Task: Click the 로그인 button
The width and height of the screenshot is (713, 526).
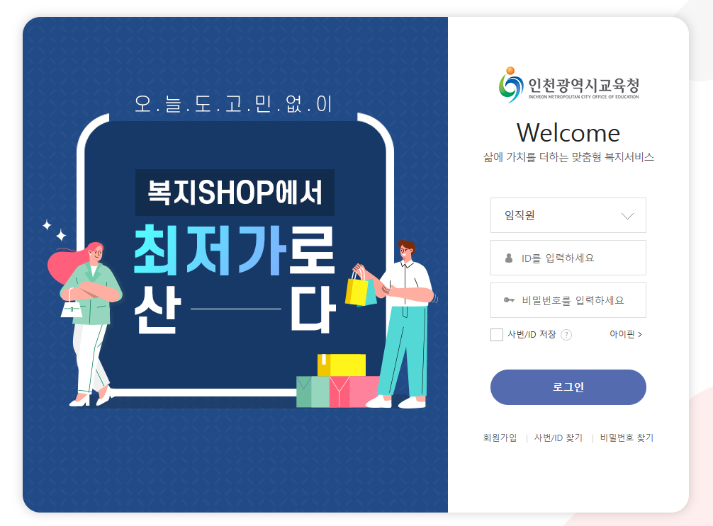Action: click(568, 387)
